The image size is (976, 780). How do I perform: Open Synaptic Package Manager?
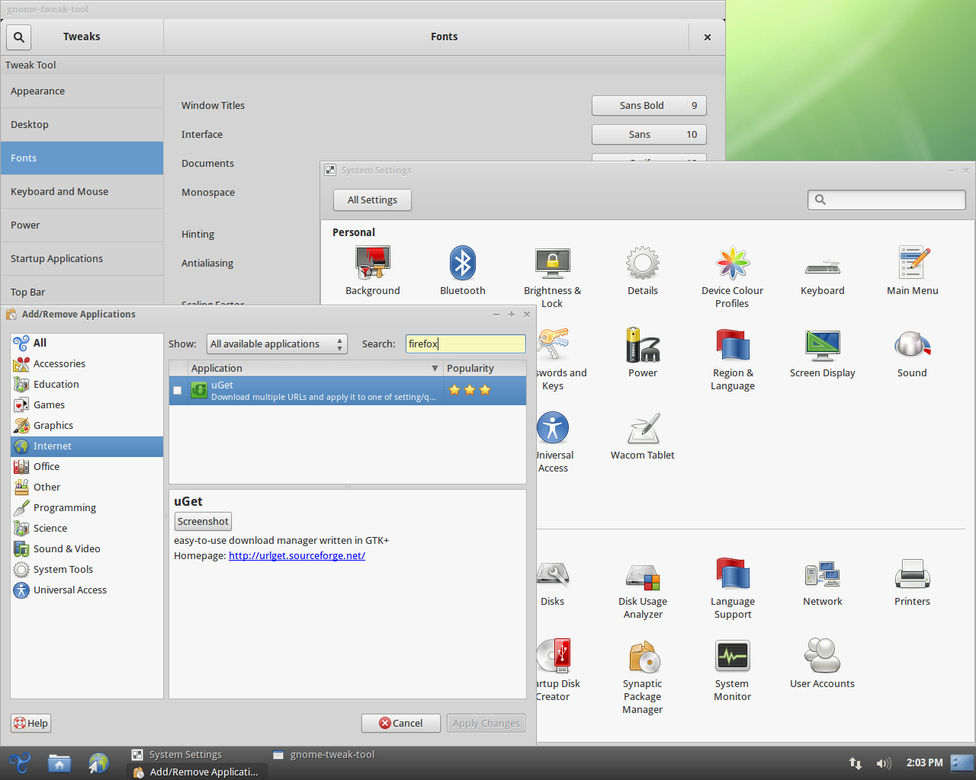pyautogui.click(x=643, y=657)
